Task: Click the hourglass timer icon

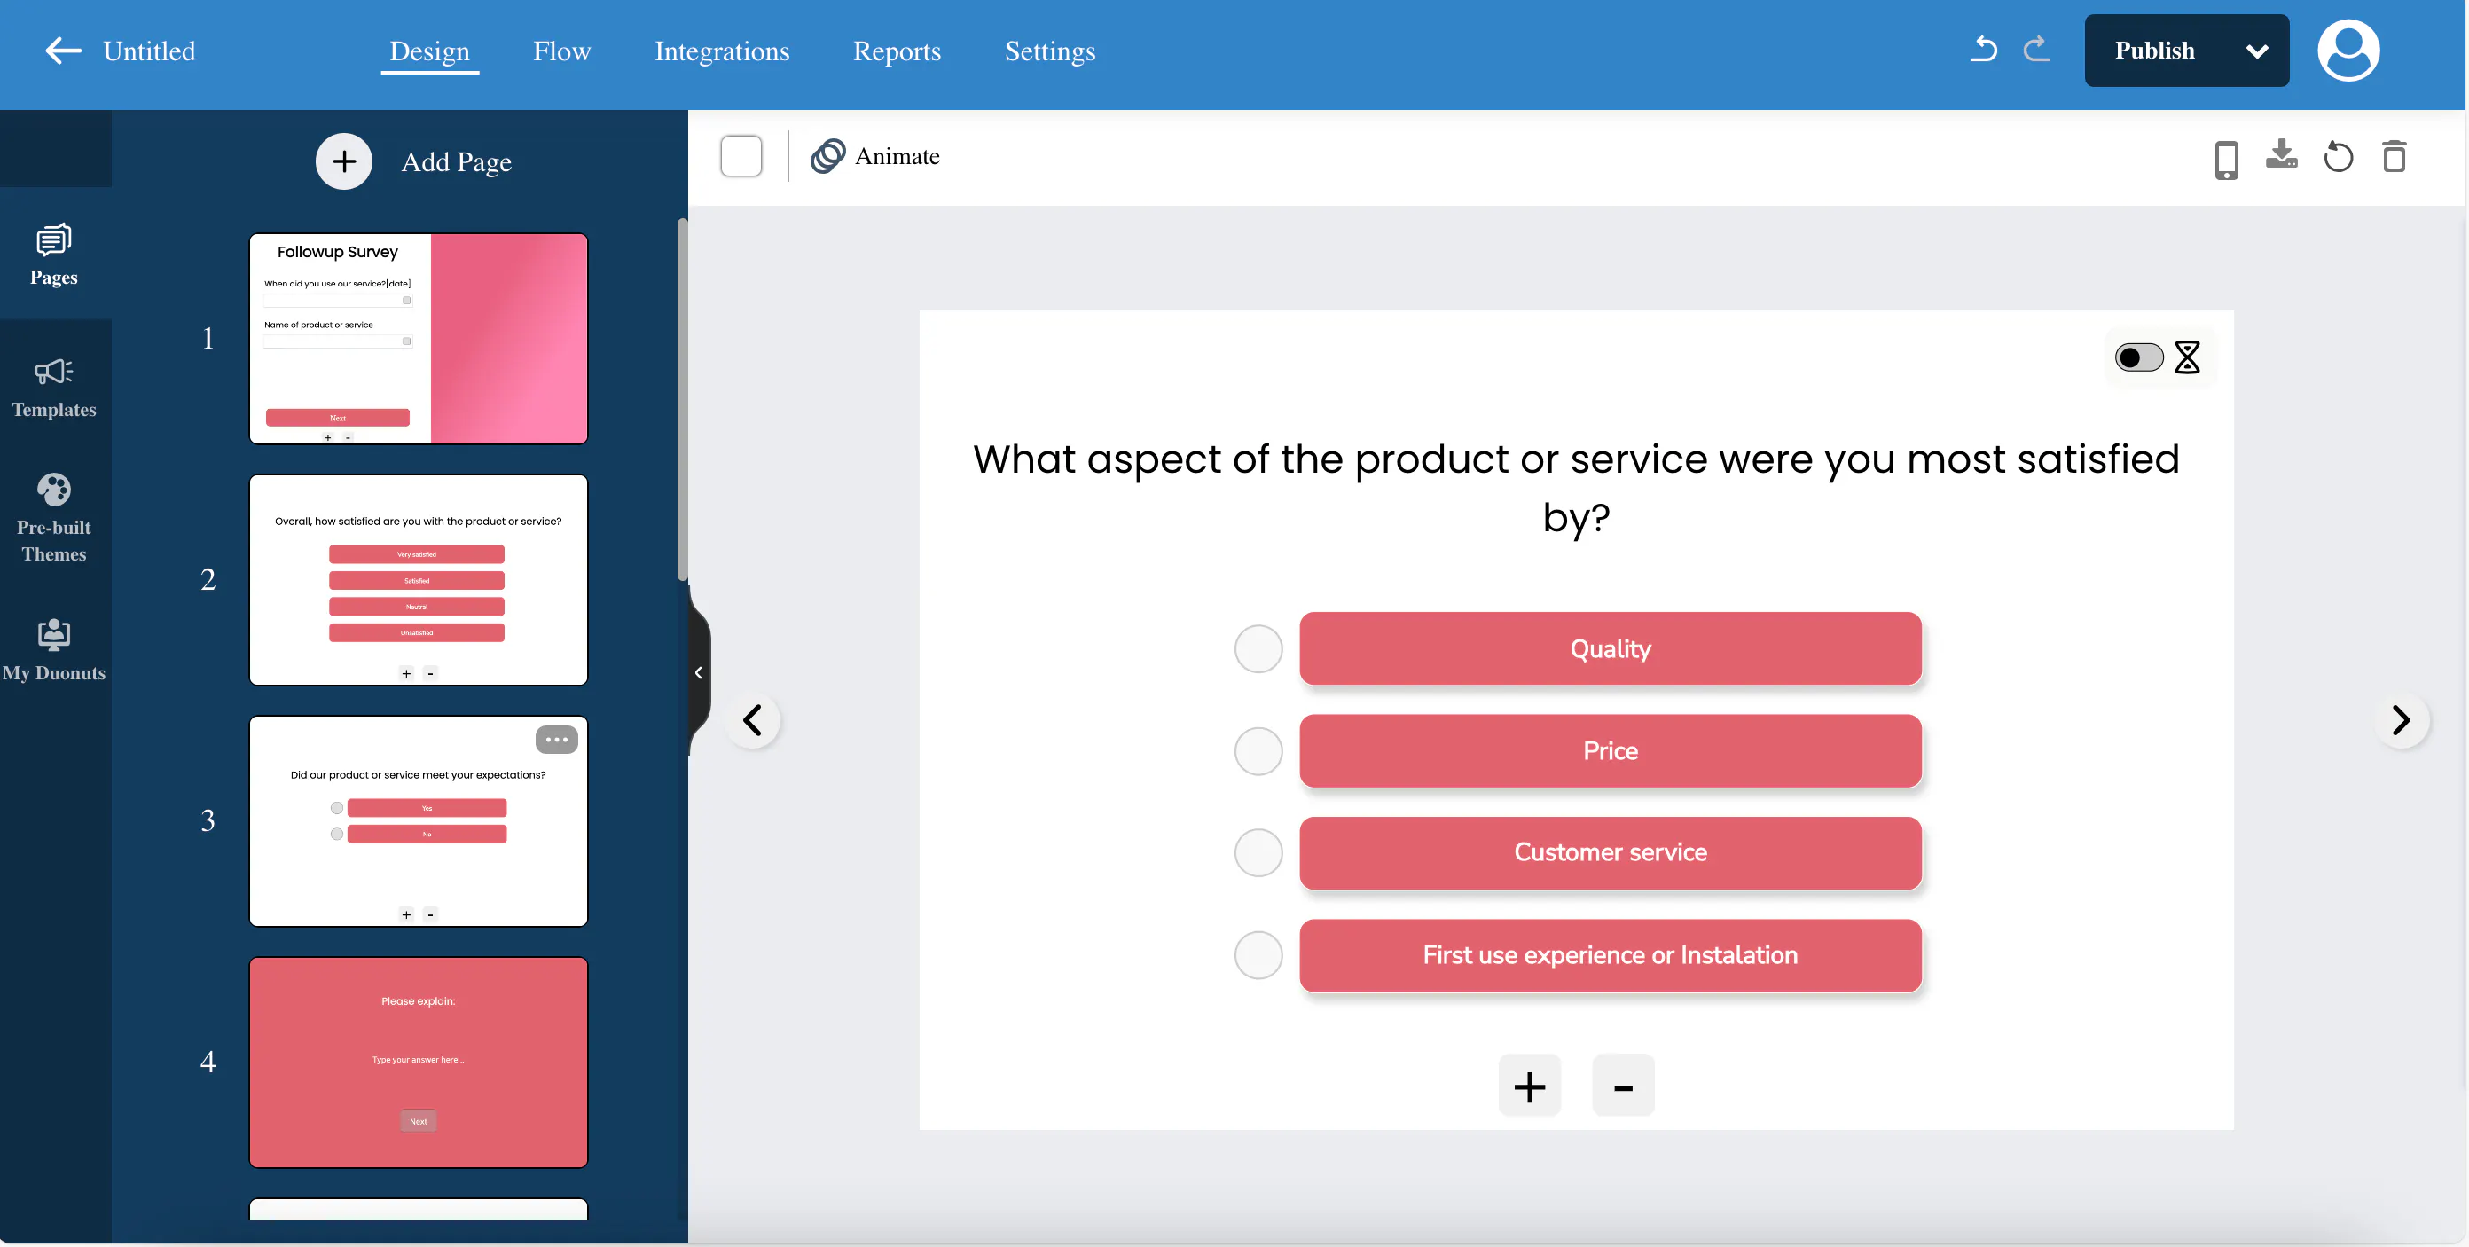Action: coord(2187,357)
